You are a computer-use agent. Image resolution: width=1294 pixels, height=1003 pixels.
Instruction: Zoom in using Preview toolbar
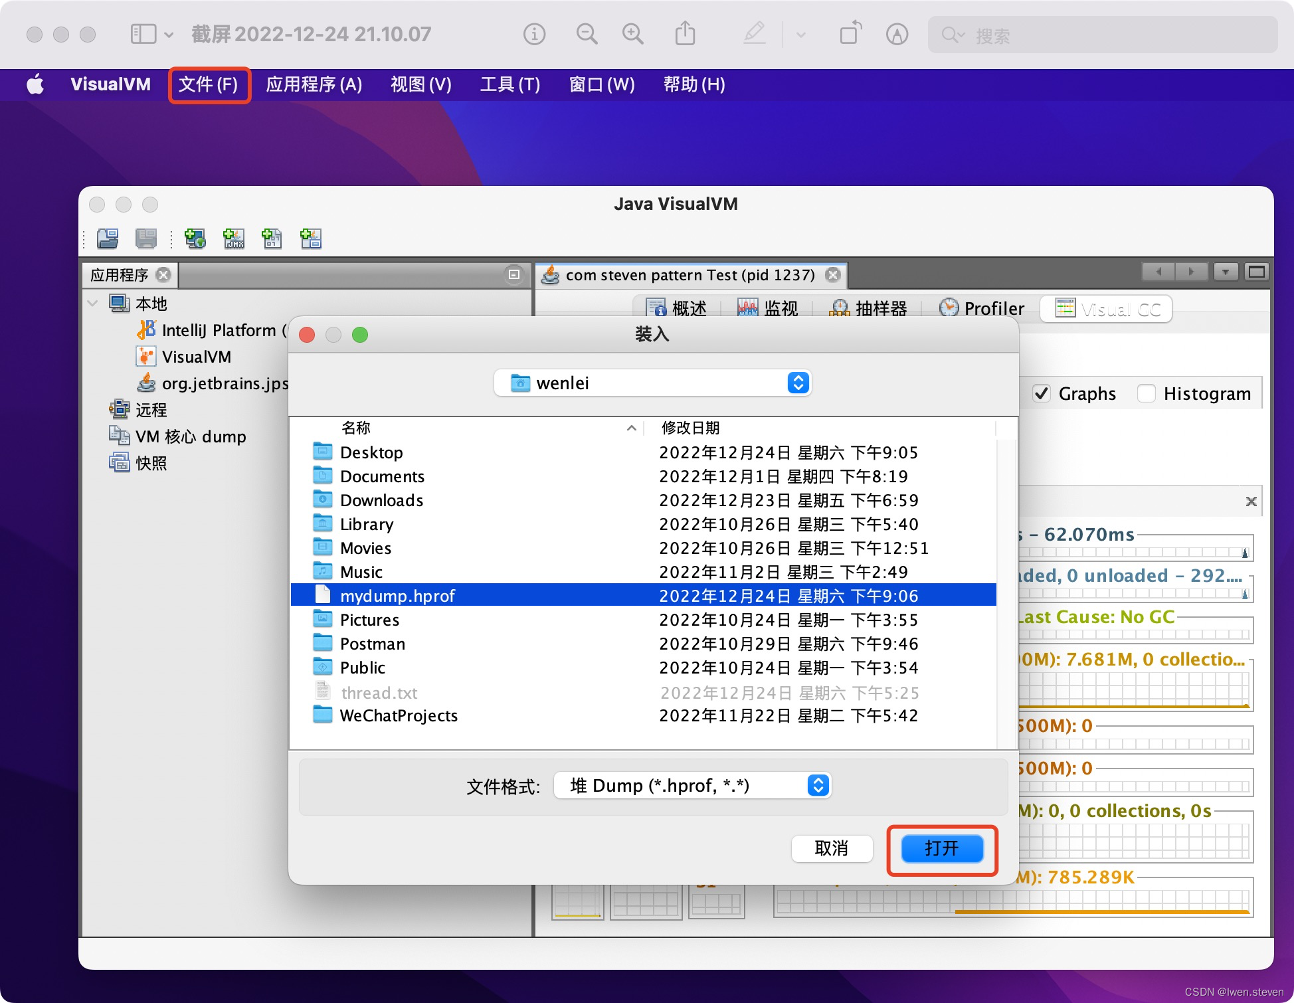(632, 34)
